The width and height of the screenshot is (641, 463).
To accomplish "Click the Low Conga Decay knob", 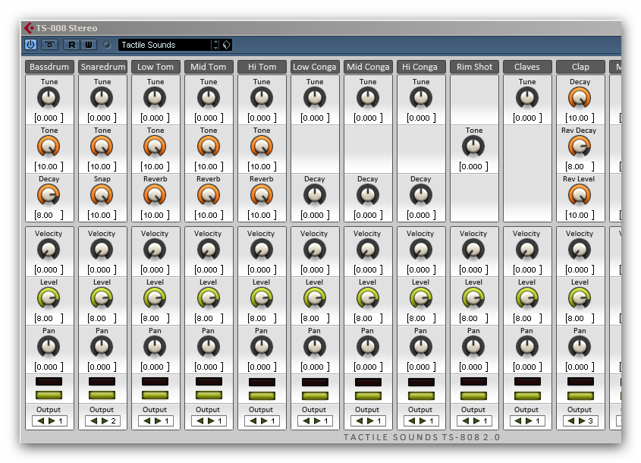I will coord(315,195).
